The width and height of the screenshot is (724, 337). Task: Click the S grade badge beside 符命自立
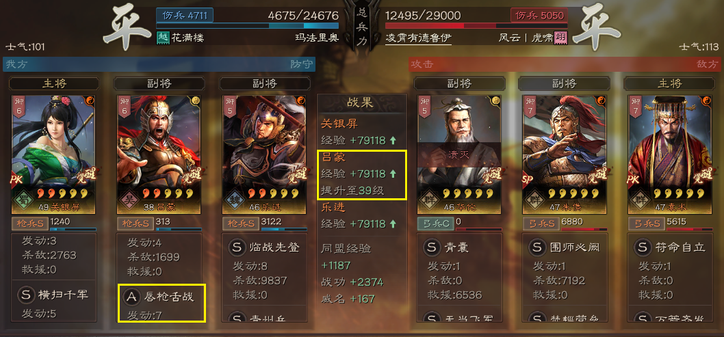pyautogui.click(x=642, y=247)
